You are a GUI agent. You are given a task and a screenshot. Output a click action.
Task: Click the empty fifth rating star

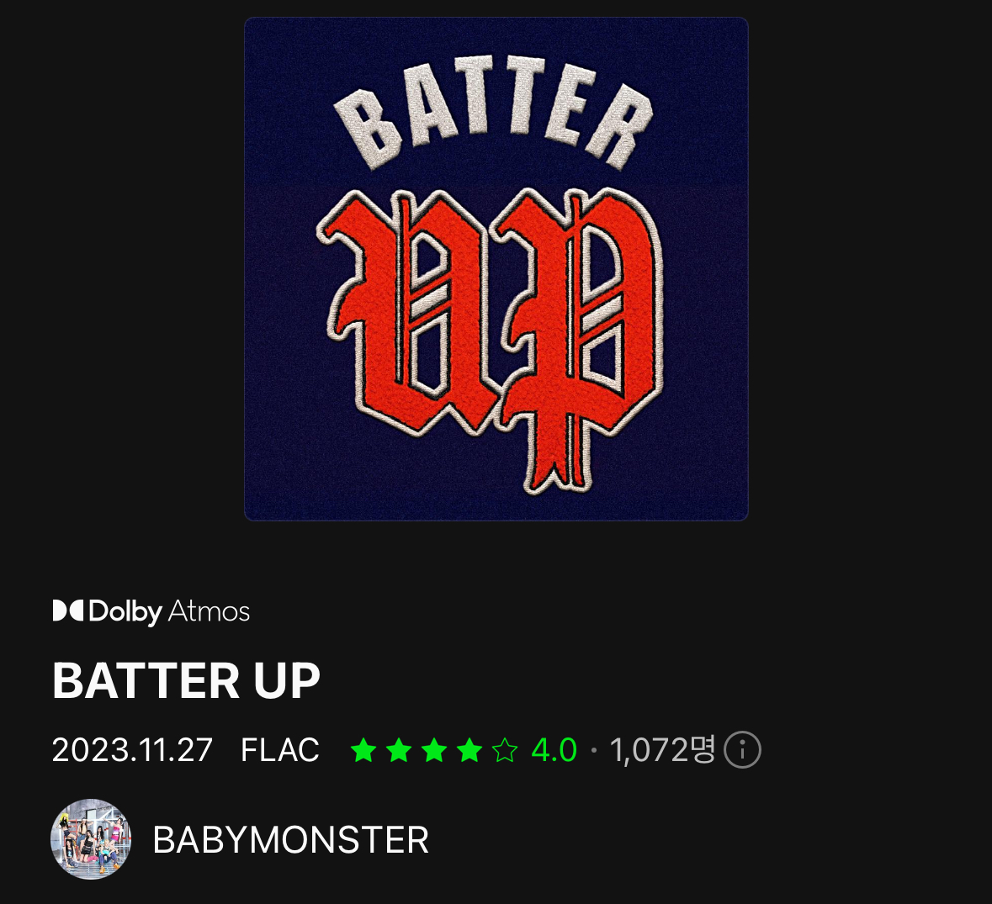[505, 750]
